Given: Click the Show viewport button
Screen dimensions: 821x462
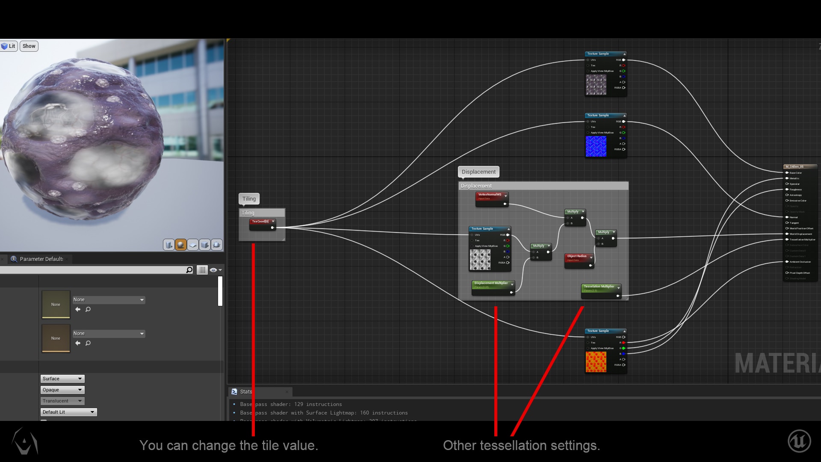Looking at the screenshot, I should pos(29,46).
